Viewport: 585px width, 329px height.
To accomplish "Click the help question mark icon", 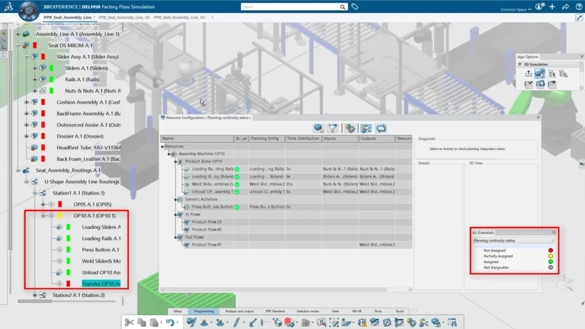I will coord(578,7).
